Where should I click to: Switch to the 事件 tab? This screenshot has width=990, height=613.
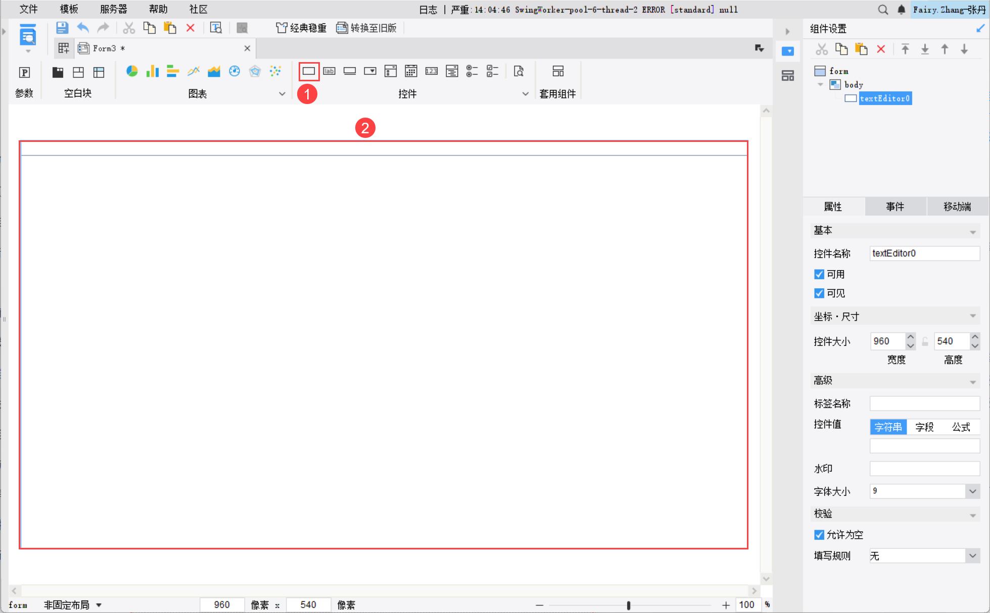(x=895, y=207)
